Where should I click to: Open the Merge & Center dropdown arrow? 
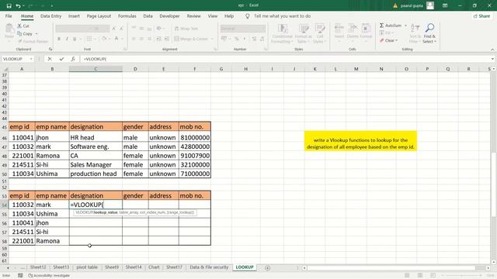coord(212,39)
